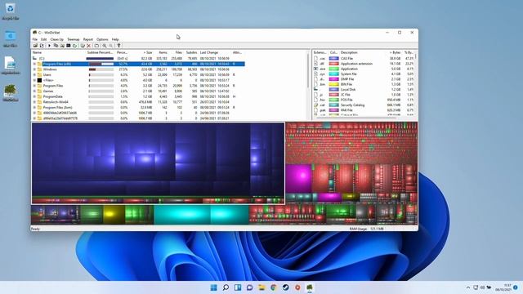Select the System file row in extensions
Screen dimensions: 523x294
(x=364, y=74)
